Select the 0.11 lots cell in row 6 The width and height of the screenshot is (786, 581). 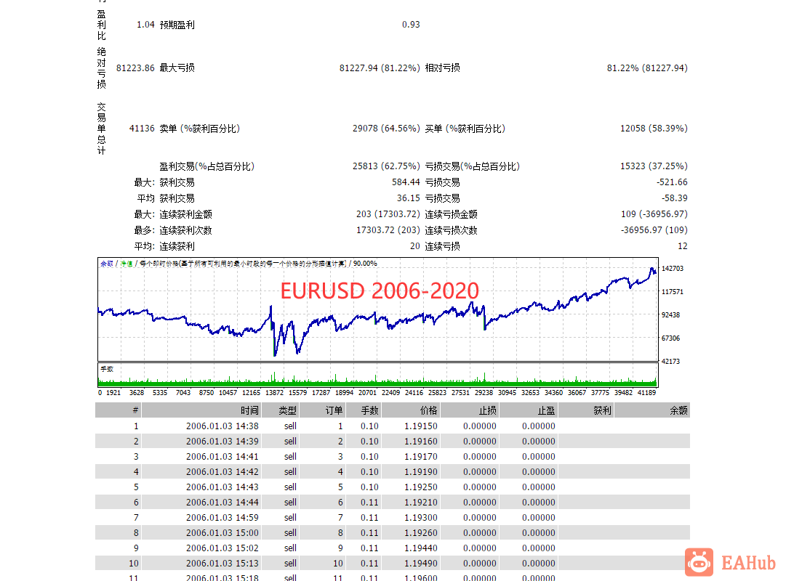coord(369,503)
